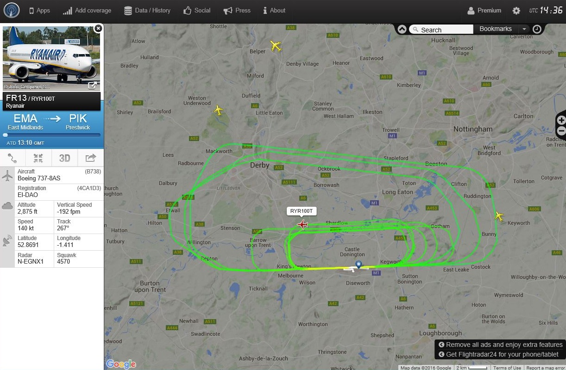Open the settings gear icon
This screenshot has width=566, height=370.
pos(516,11)
